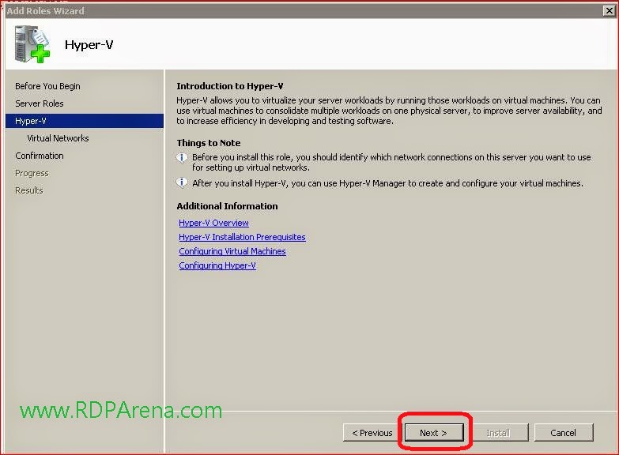The image size is (619, 455).
Task: Open the Configuring Hyper-V link
Action: [217, 265]
